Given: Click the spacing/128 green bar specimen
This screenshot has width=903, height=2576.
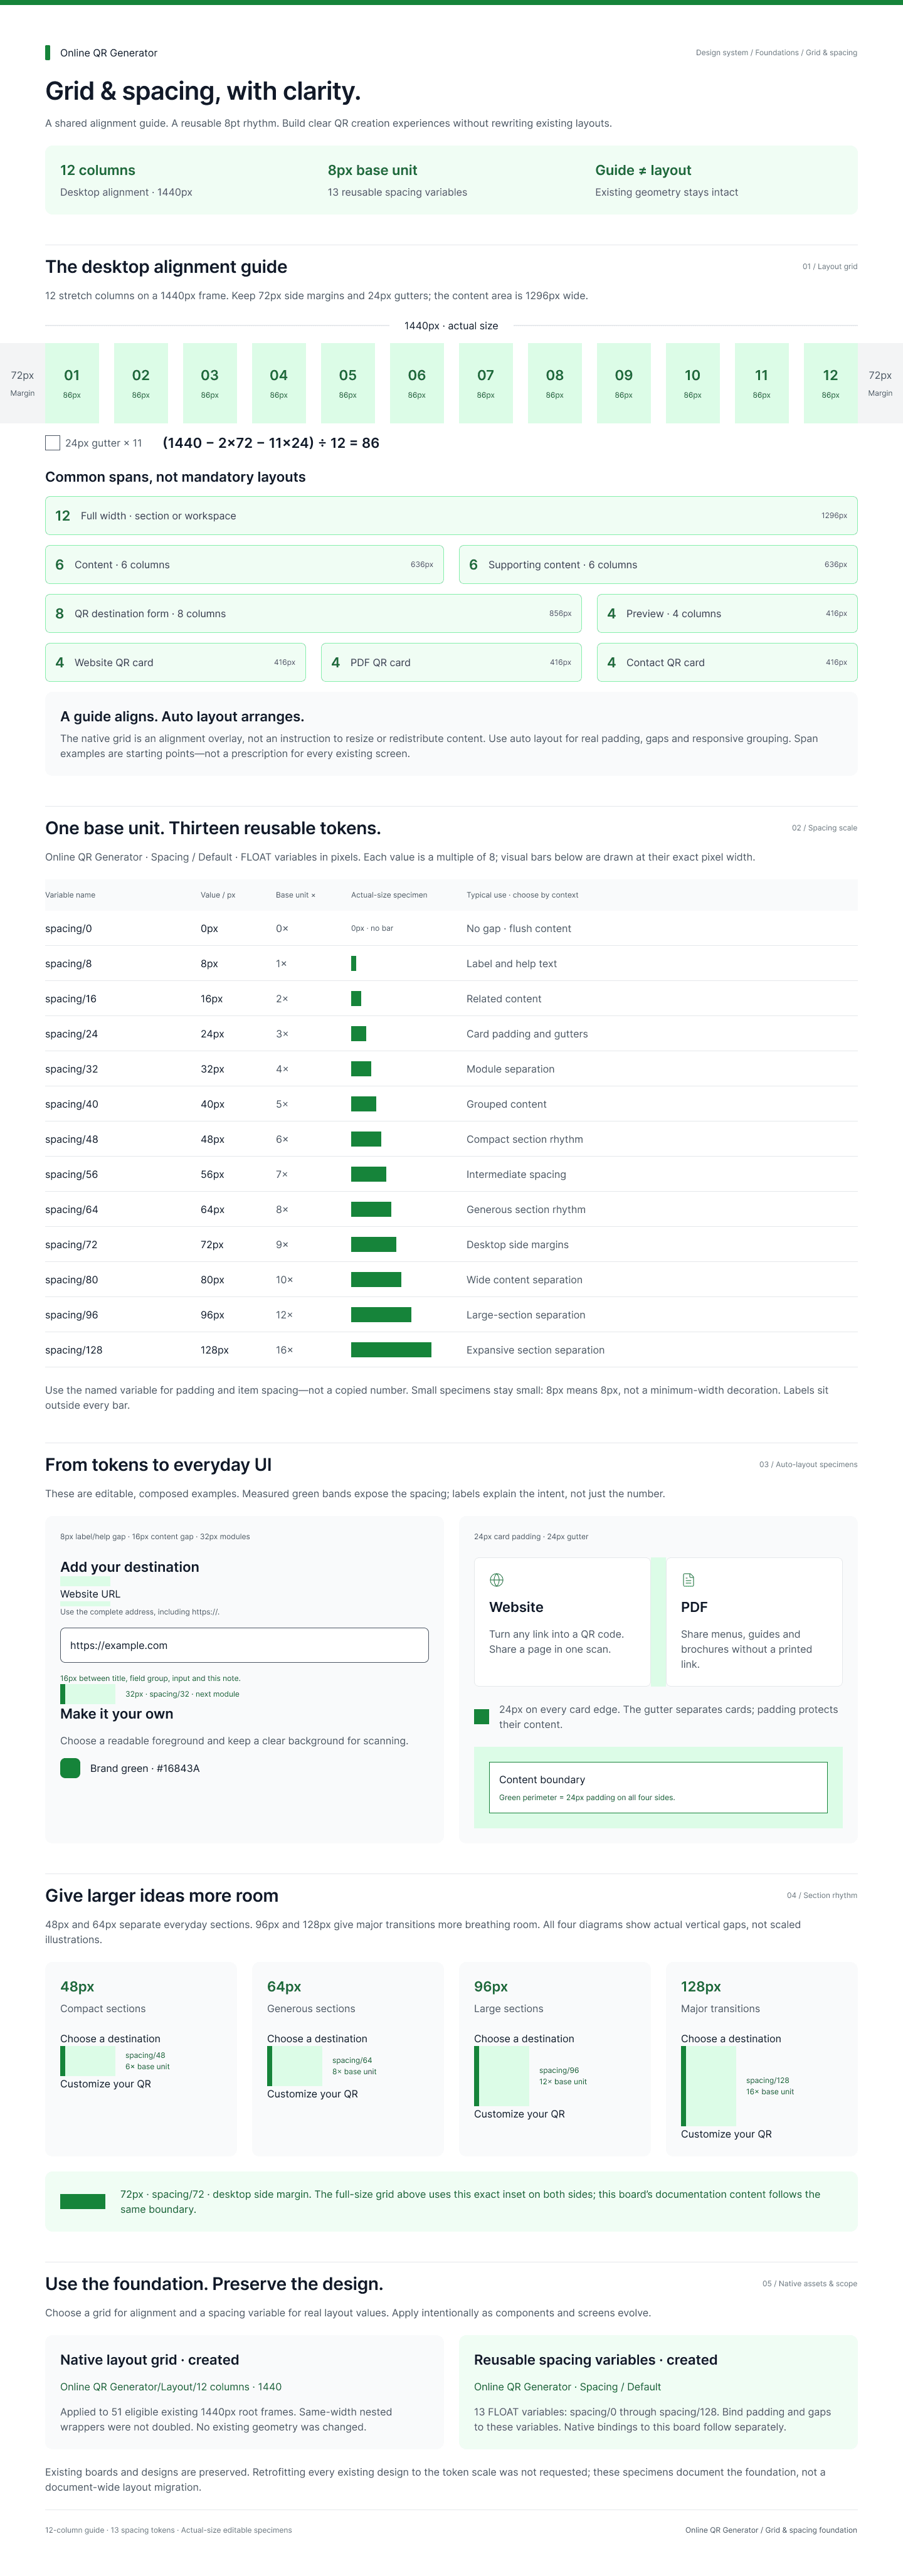Looking at the screenshot, I should click(391, 1350).
